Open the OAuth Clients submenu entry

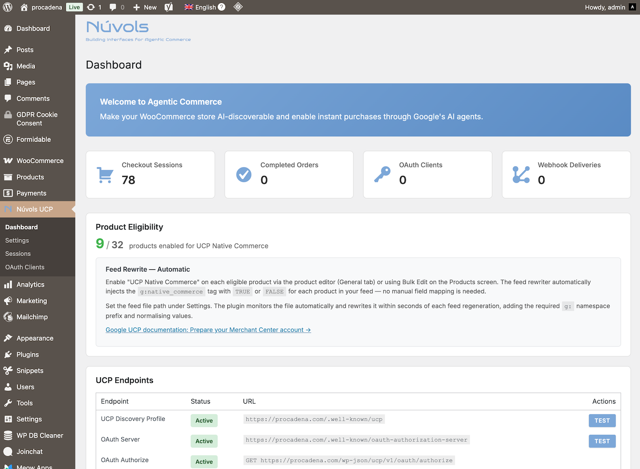pyautogui.click(x=25, y=267)
